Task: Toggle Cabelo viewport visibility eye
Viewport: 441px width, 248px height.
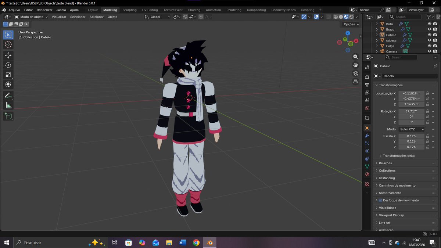Action: (x=429, y=35)
